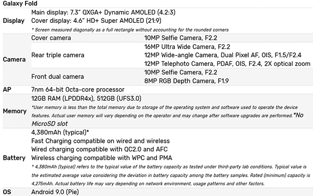Image resolution: width=313 pixels, height=196 pixels.
Task: Select the Display row label
Action: pos(13,21)
